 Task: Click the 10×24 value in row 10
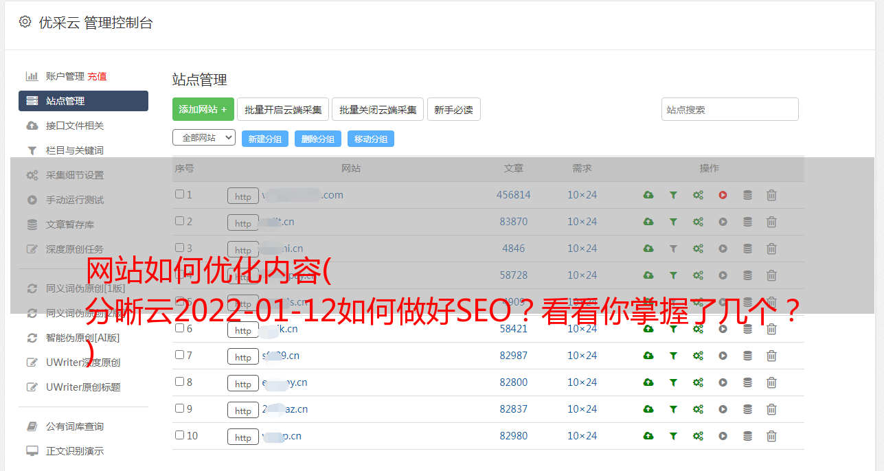pos(582,436)
